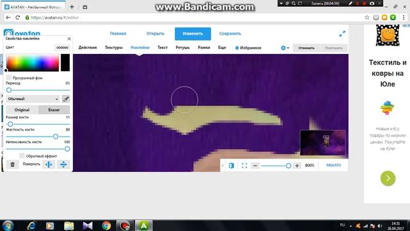Click the navigator preview thumbnail
The image size is (410, 231).
pyautogui.click(x=323, y=142)
